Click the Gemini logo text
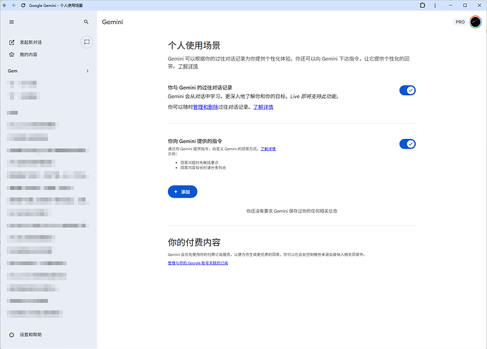Viewport: 487px width, 349px height. point(112,22)
